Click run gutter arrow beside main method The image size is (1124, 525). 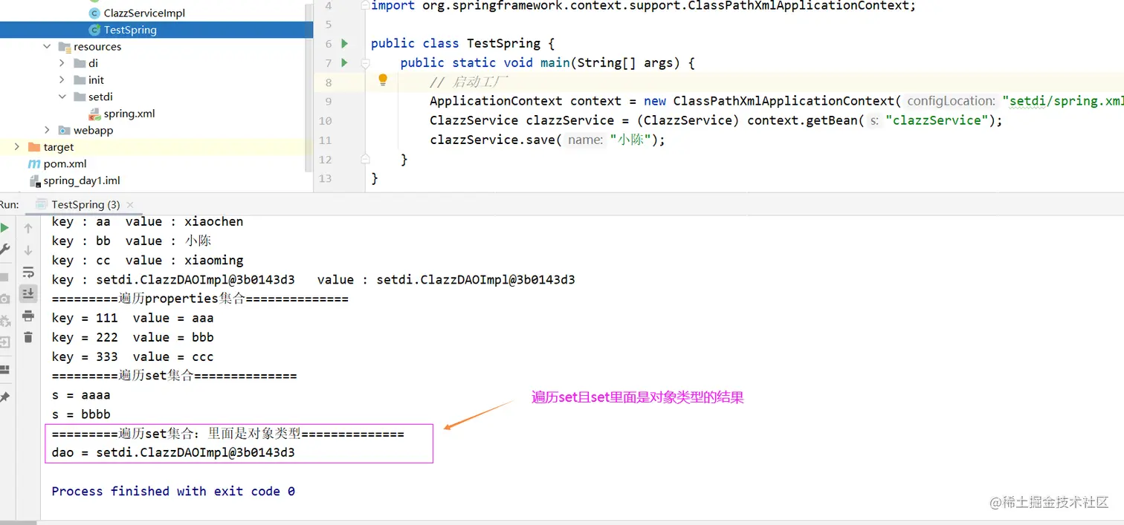tap(344, 62)
